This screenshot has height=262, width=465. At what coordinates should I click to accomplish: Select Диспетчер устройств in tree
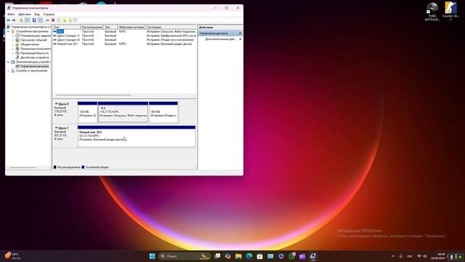point(35,57)
